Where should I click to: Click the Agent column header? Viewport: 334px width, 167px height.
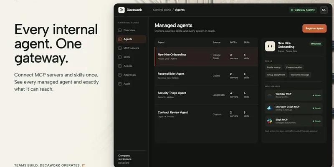tap(161, 43)
